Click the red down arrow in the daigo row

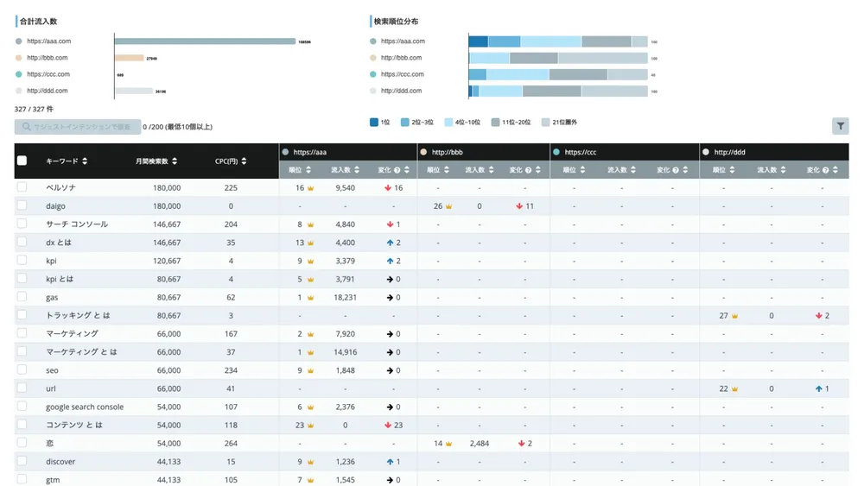tap(519, 206)
